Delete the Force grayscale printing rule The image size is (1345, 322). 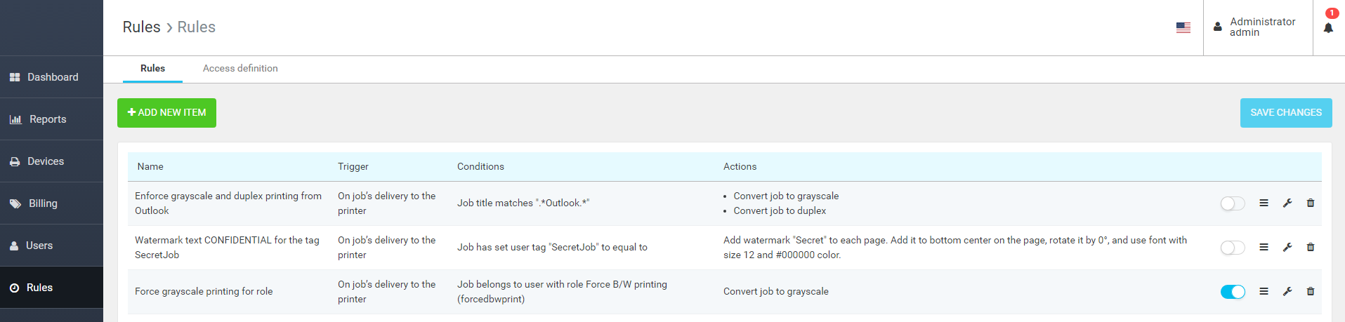coord(1311,292)
